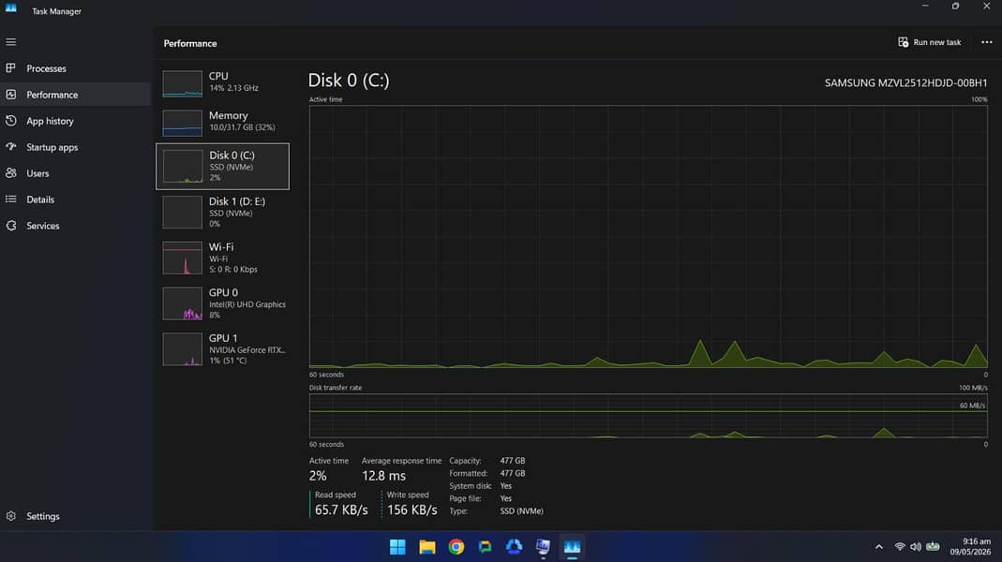
Task: Click the Capacity label beside 477 GB
Action: pos(465,461)
